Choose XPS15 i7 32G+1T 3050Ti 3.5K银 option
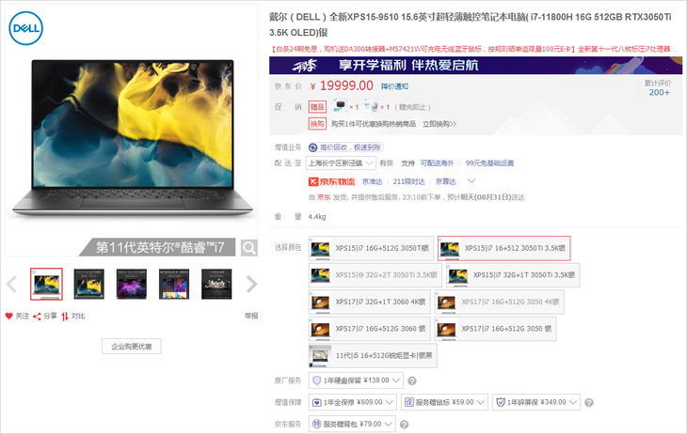This screenshot has width=687, height=434. point(513,275)
